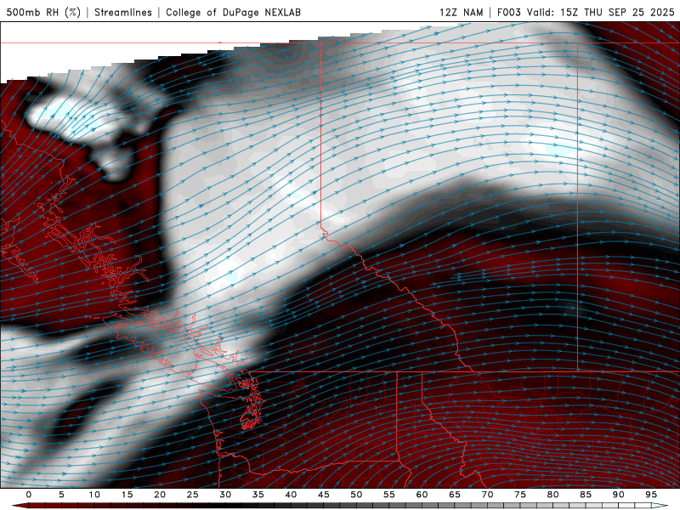Click the colorbar label "25"
The width and height of the screenshot is (680, 510).
click(193, 495)
